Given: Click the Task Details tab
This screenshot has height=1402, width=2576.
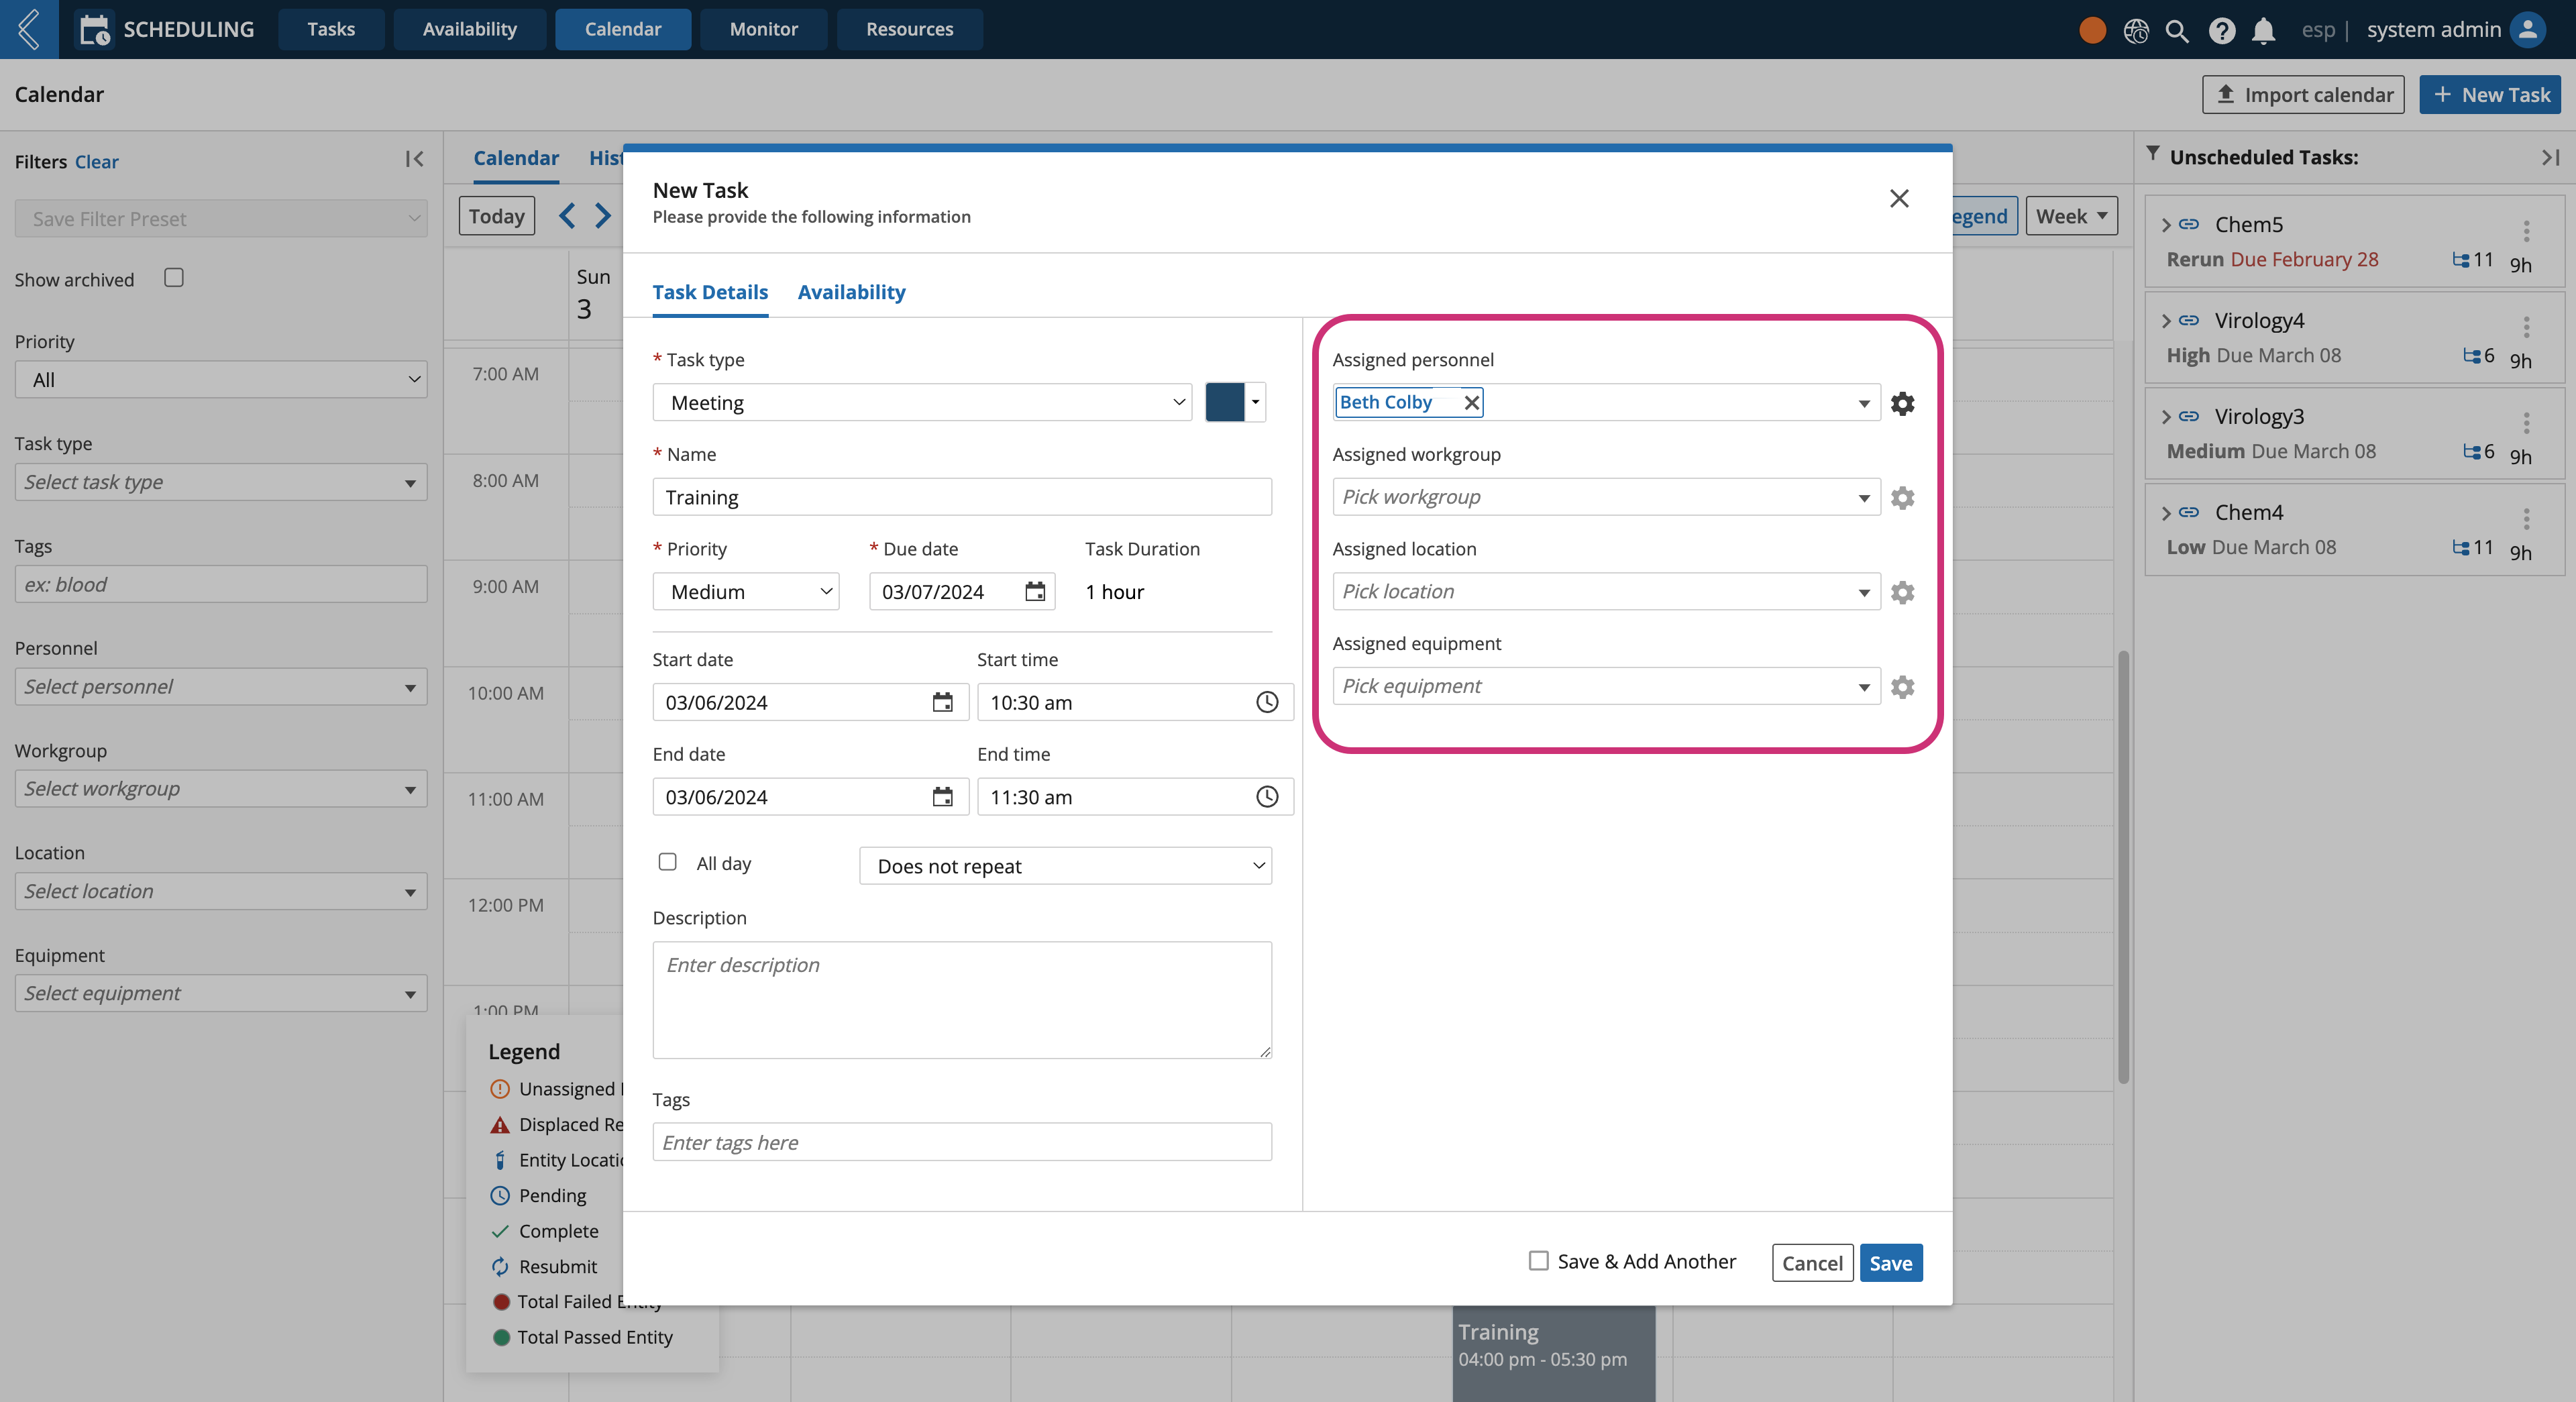Looking at the screenshot, I should click(710, 290).
